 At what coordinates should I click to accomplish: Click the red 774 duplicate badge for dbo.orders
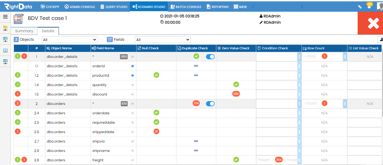tap(196, 103)
